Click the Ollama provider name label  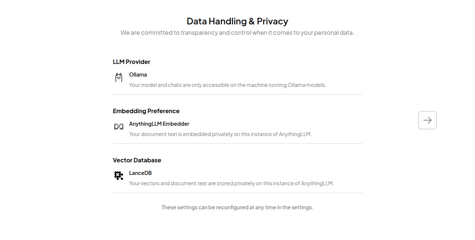(138, 74)
